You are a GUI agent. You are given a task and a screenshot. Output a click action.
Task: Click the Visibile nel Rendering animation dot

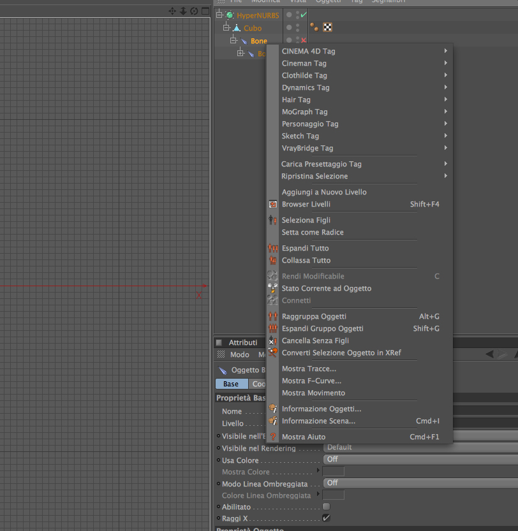(x=219, y=447)
